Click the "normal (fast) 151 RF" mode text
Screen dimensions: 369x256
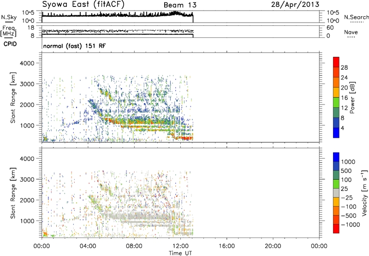(74, 46)
